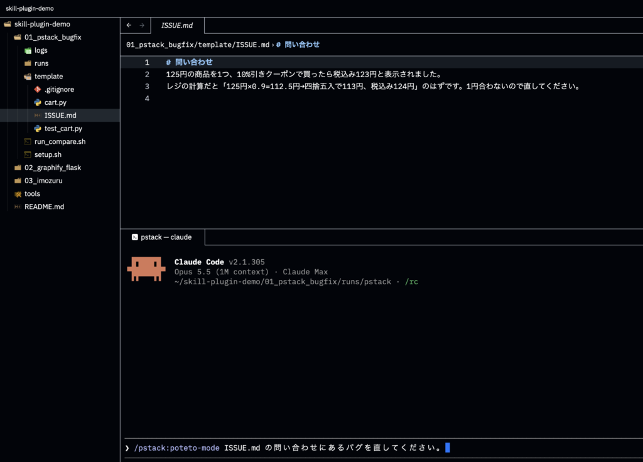Screen dimensions: 643x462
Task: Click the line starting 125円の商品を1つ
Action: 305,75
